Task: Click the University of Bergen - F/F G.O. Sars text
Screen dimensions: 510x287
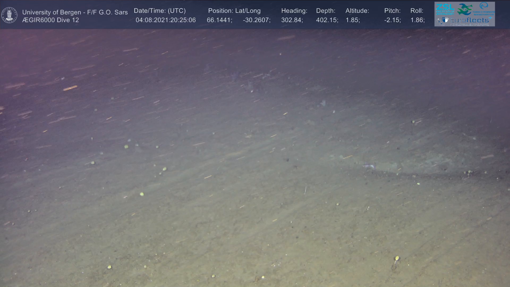Action: (x=75, y=12)
